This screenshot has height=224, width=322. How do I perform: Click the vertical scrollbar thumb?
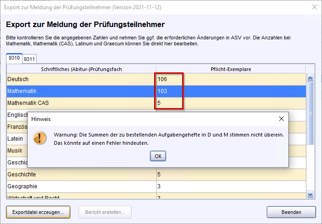click(310, 113)
